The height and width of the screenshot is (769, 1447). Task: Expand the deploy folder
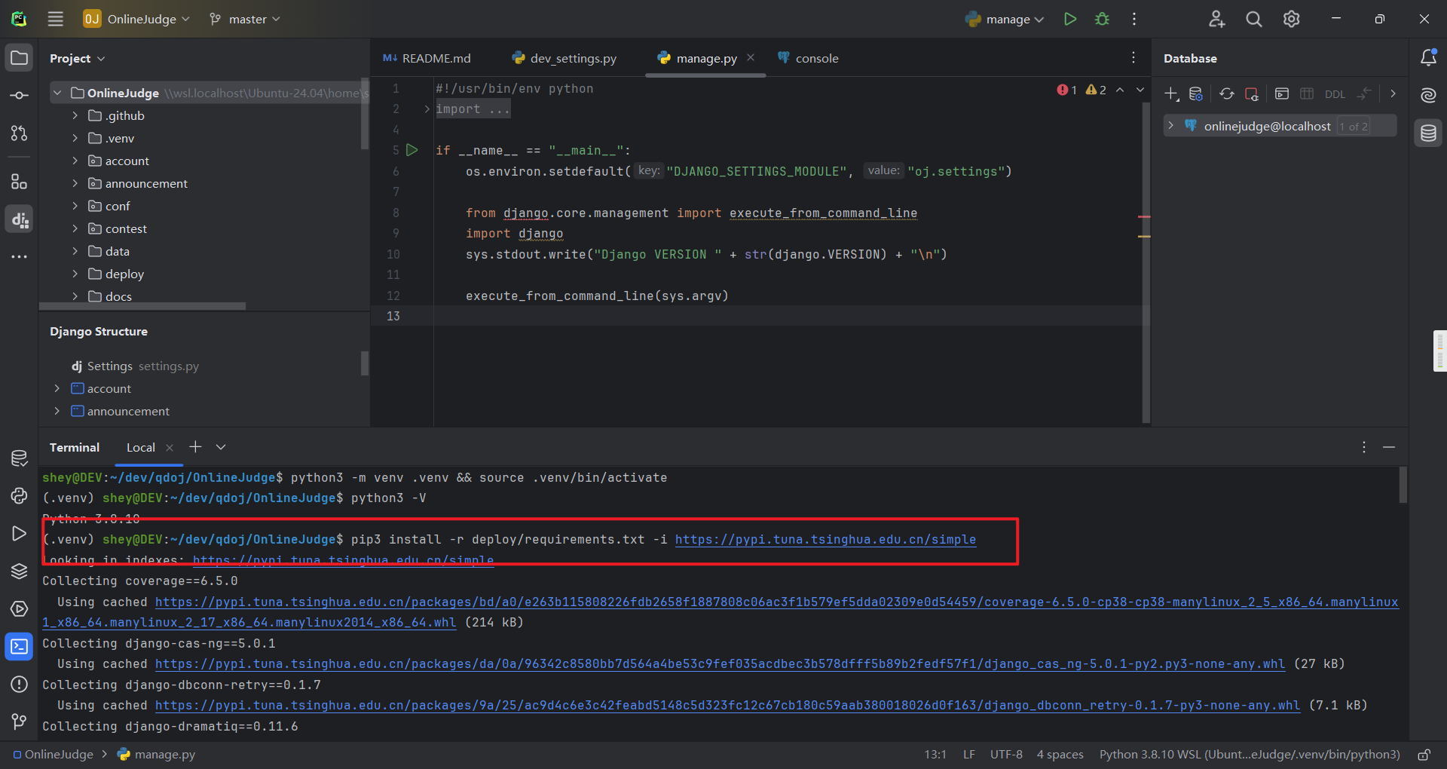[x=75, y=274]
